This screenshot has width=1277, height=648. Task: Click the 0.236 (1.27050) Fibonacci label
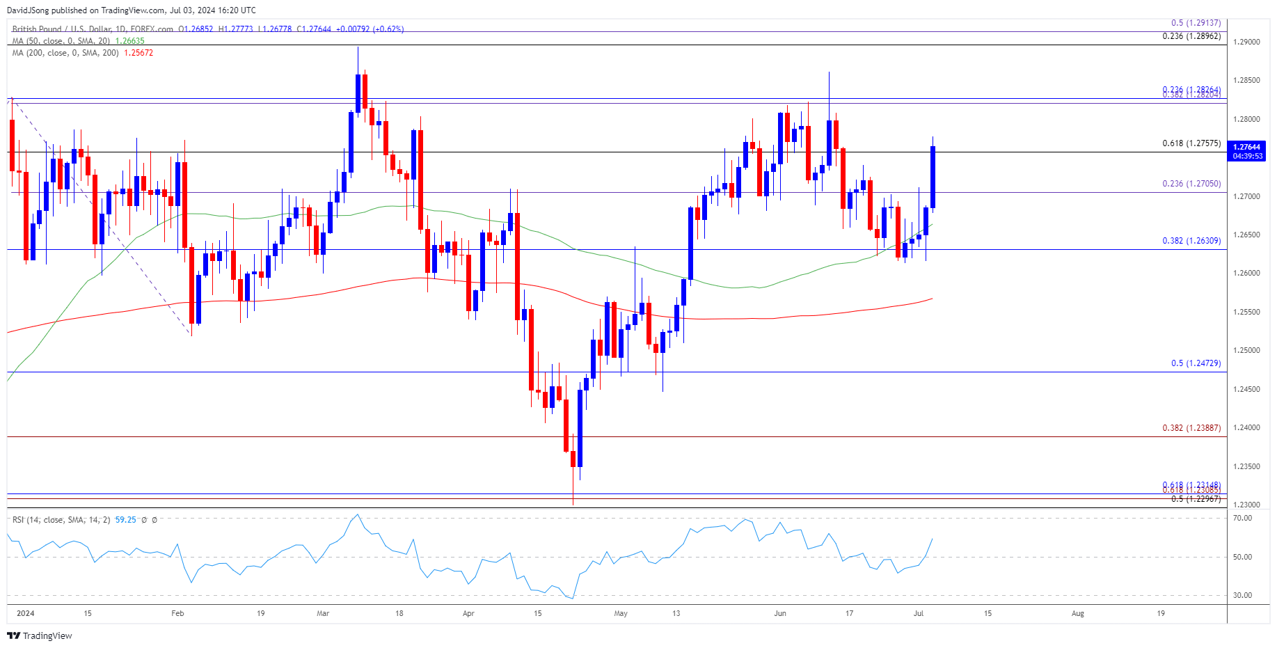(1191, 184)
